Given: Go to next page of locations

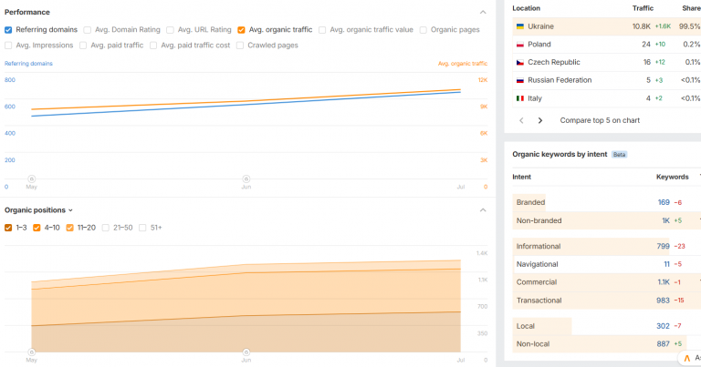Looking at the screenshot, I should click(x=540, y=120).
